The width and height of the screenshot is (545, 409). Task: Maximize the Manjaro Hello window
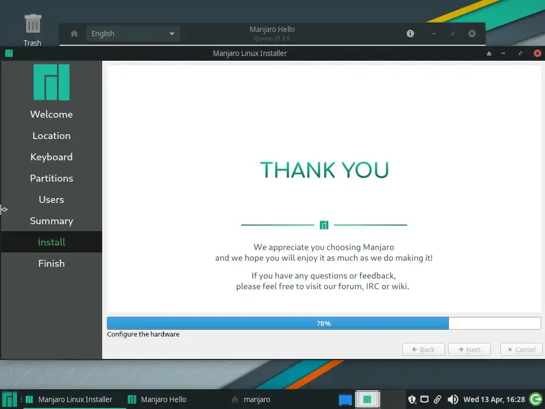tap(452, 34)
